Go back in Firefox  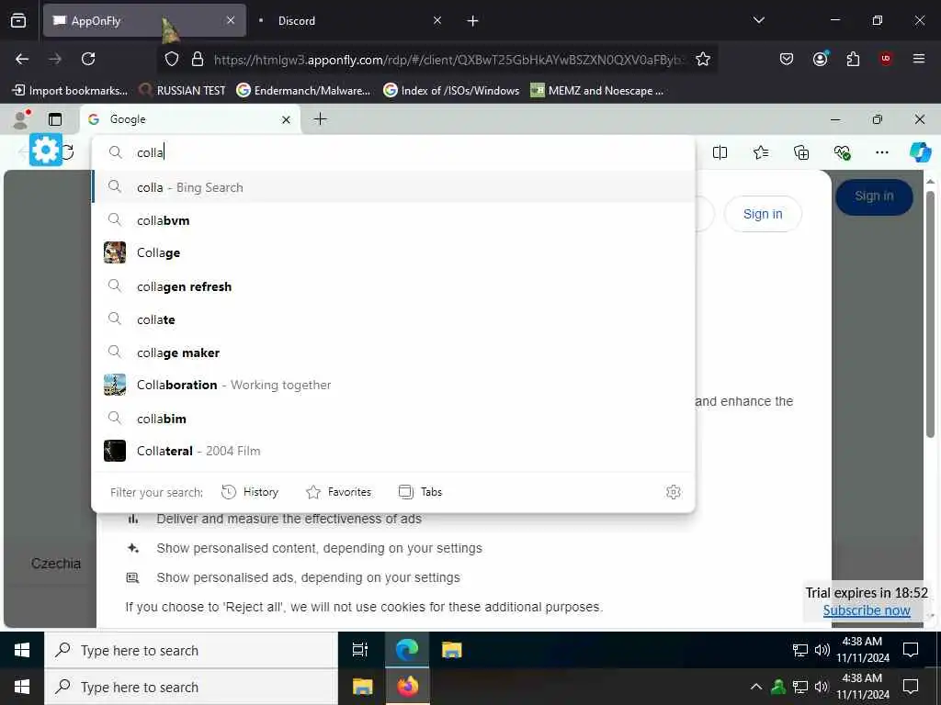22,59
